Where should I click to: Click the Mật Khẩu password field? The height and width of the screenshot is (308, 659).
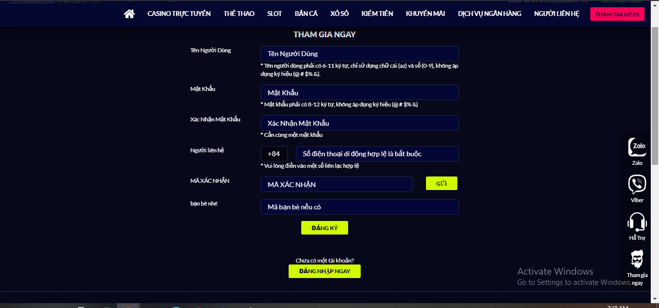click(x=359, y=92)
